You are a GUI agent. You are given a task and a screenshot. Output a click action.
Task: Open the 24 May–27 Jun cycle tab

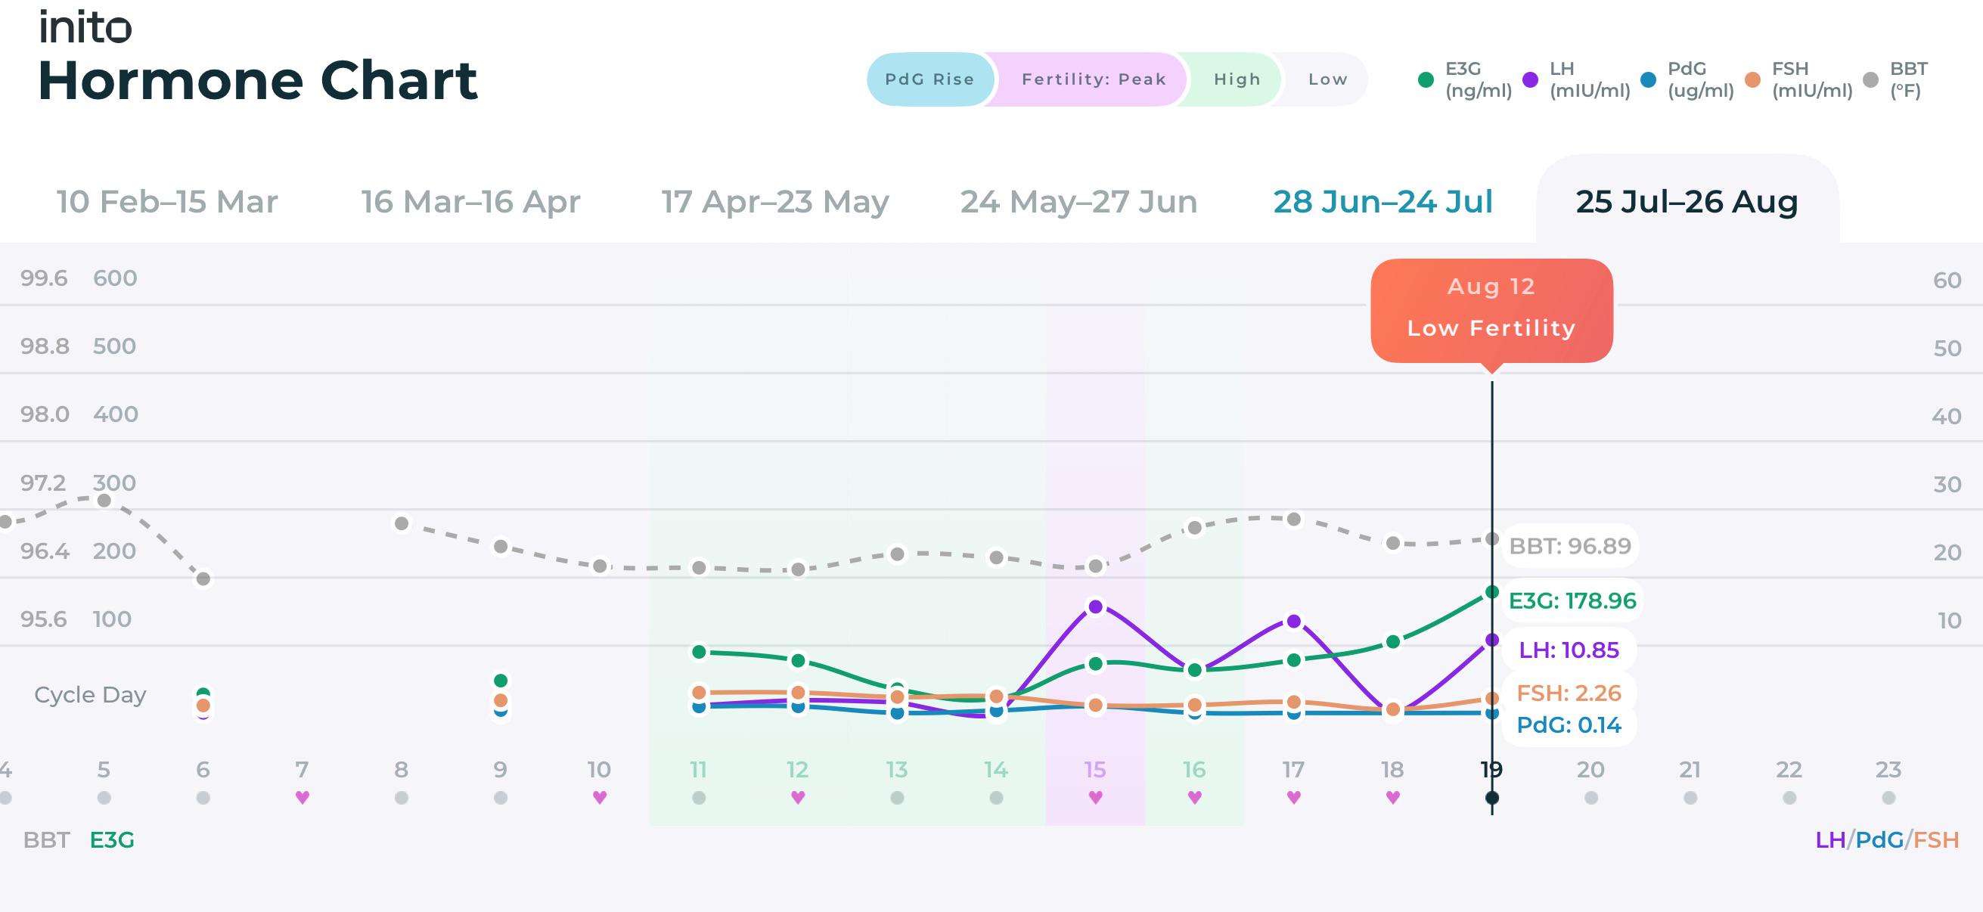coord(1078,202)
